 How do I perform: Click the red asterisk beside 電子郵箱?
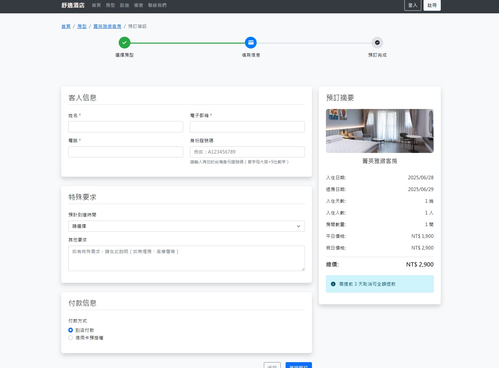pyautogui.click(x=211, y=115)
